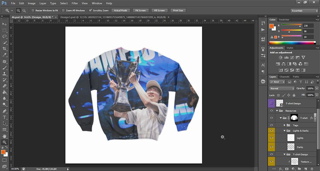320x171 pixels.
Task: Add a Brightness/Contrast adjustment
Action: coord(281,57)
